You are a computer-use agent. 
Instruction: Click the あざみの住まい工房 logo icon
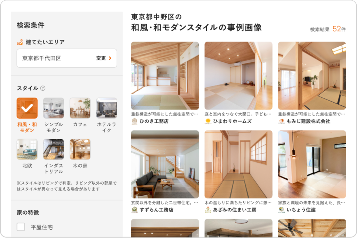click(x=208, y=210)
